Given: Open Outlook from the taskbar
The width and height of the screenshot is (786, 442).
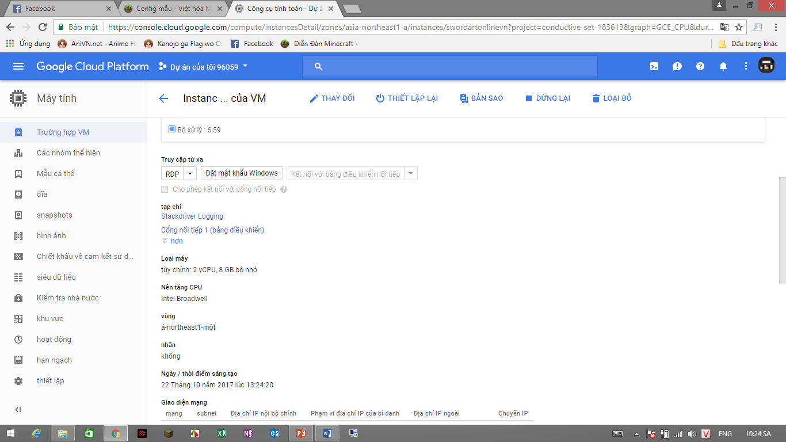Looking at the screenshot, I should (274, 433).
